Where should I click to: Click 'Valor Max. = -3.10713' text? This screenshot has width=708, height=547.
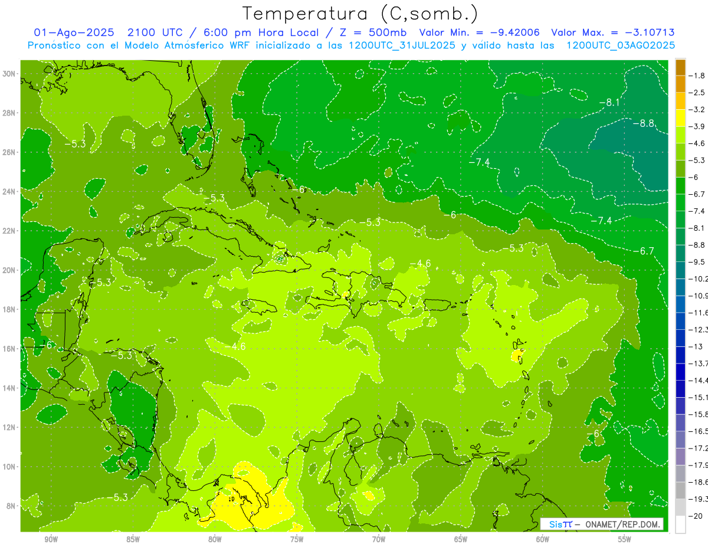click(613, 32)
